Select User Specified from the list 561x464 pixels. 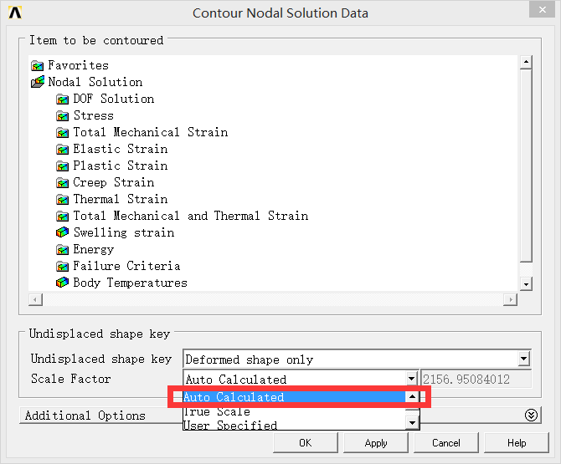[x=293, y=425]
